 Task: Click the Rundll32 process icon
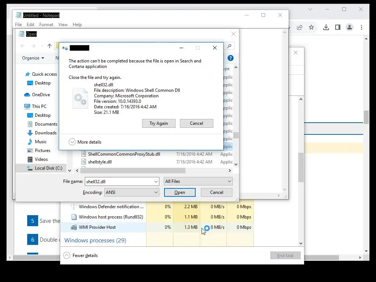coord(74,217)
